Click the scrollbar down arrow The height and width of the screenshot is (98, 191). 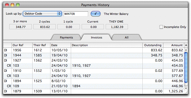click(186, 89)
